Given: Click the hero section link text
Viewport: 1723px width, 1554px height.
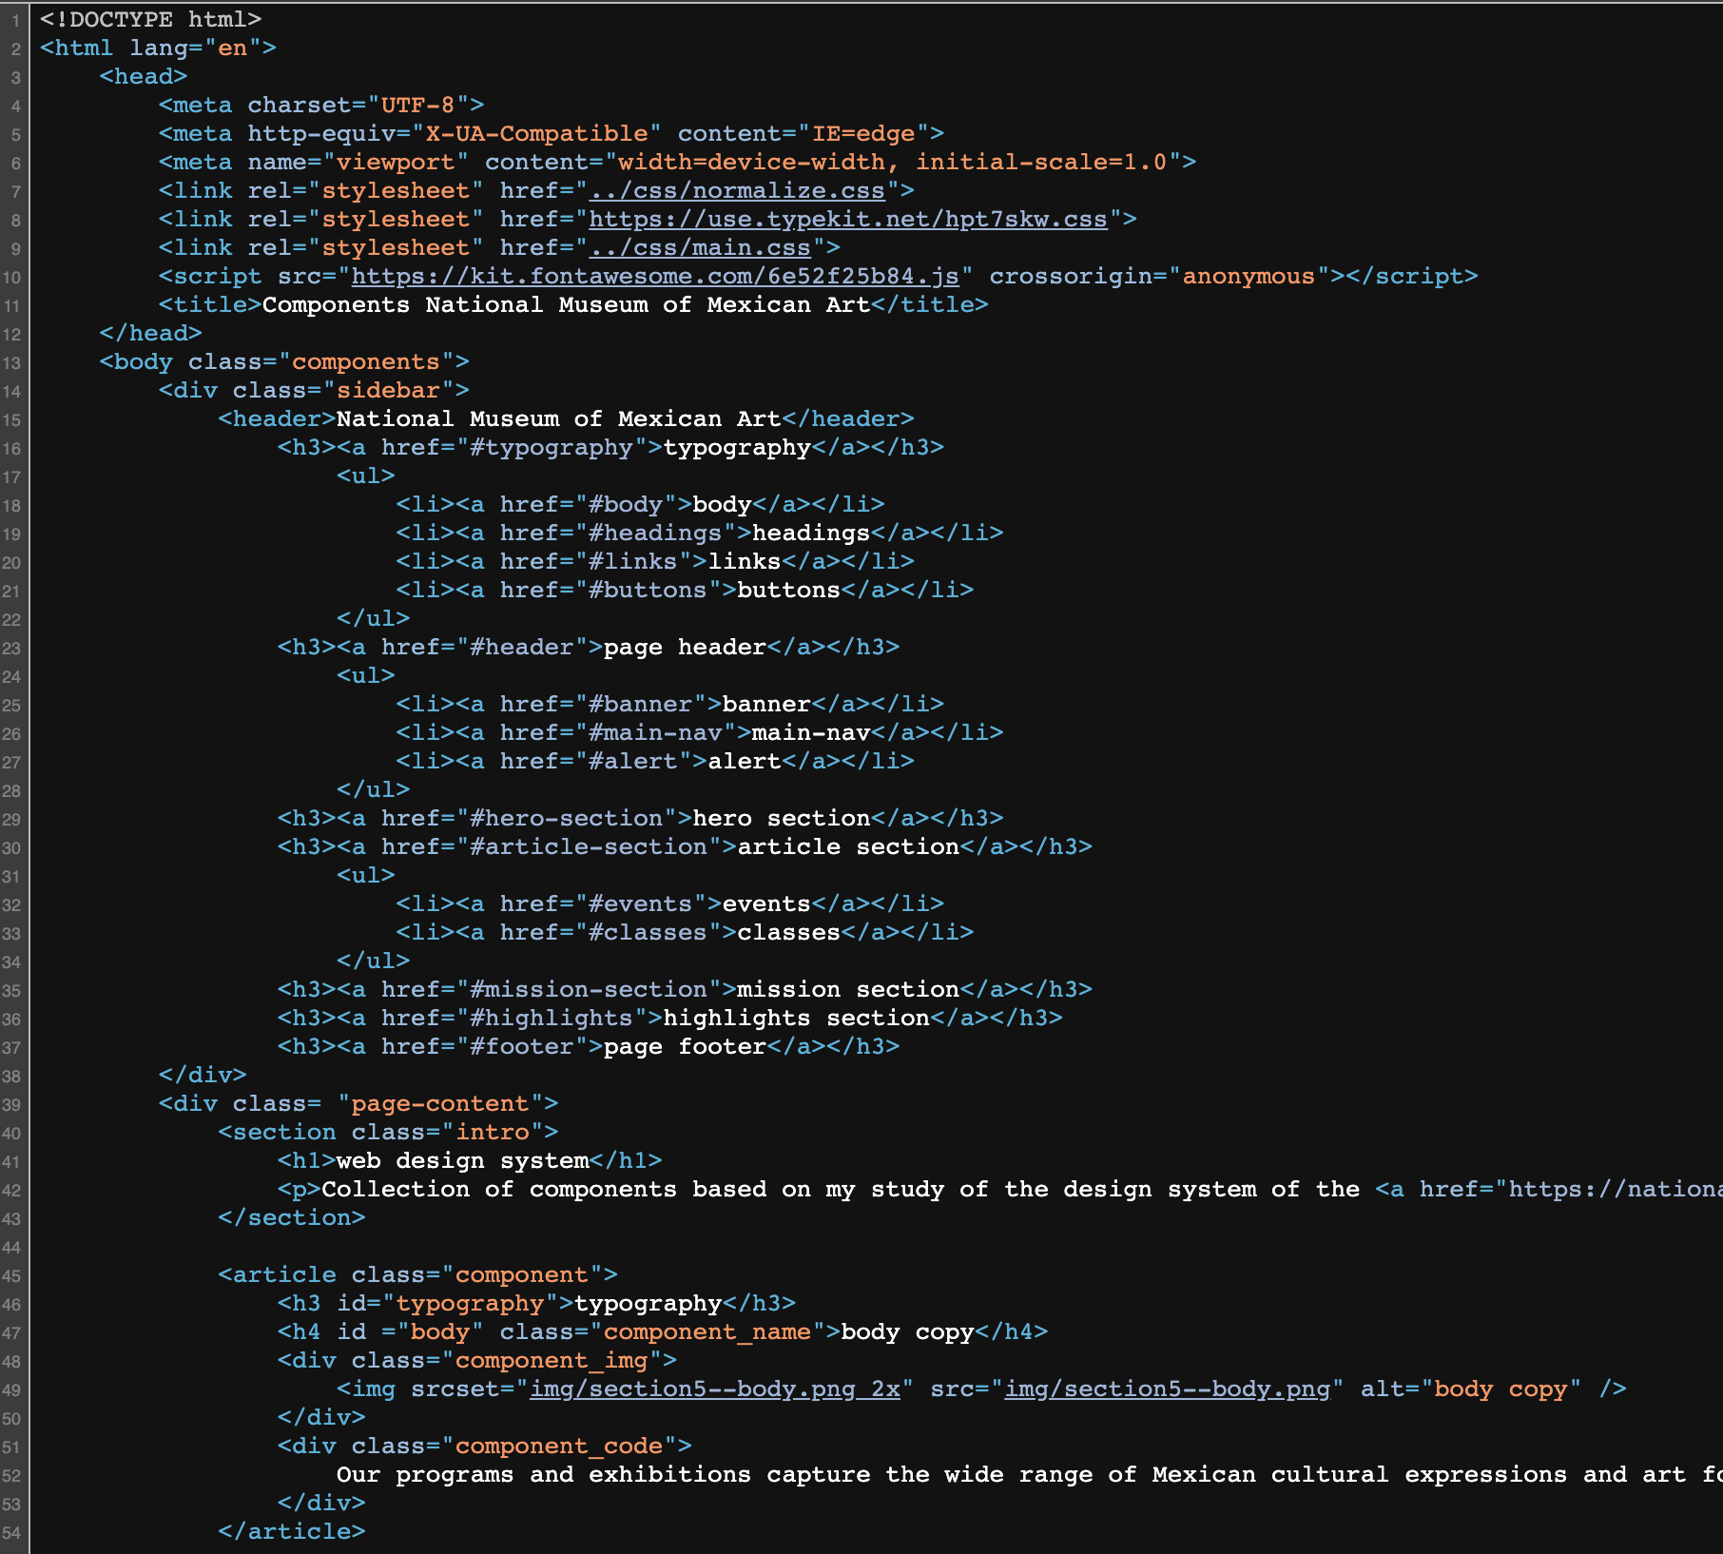Looking at the screenshot, I should pyautogui.click(x=782, y=818).
